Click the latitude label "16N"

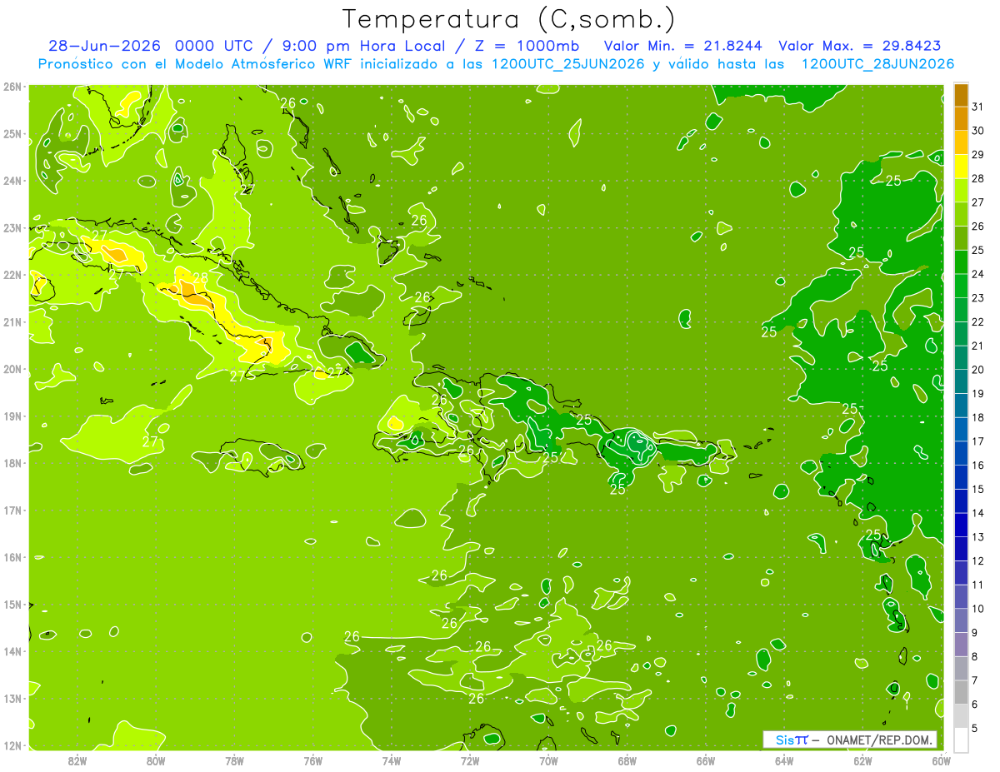tap(12, 557)
